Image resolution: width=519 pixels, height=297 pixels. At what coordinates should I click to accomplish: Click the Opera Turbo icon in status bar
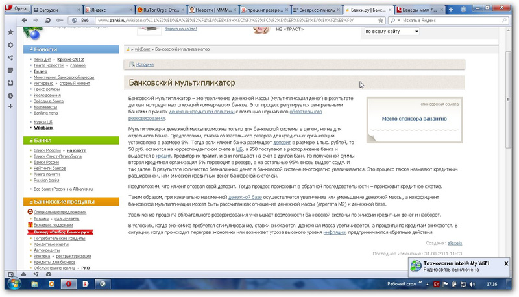tap(49, 274)
